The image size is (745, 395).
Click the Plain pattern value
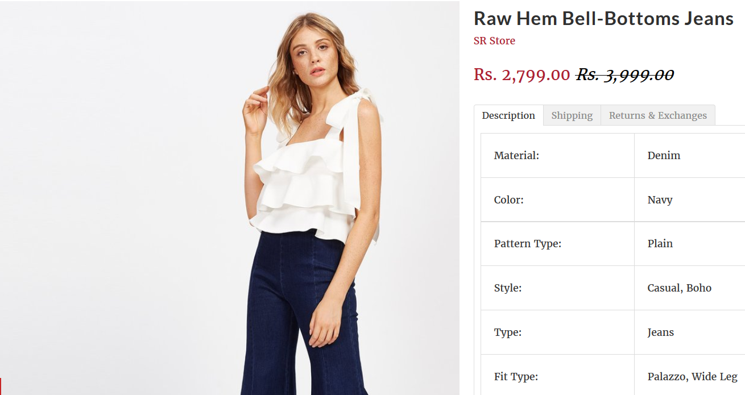660,244
